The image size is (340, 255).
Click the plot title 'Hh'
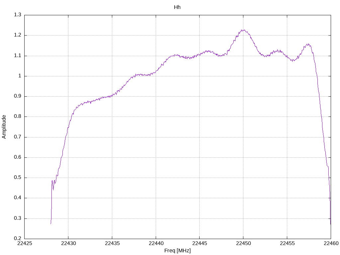click(x=177, y=7)
